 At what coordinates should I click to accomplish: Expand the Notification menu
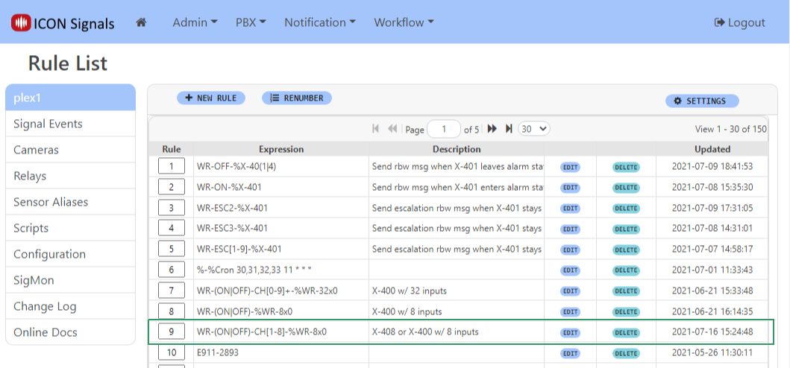319,22
